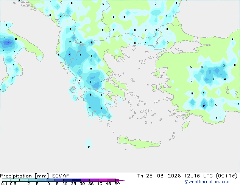Viewport: 240px width, 185px height.
Task: Click the 0.1–0.5 mm legend color swatch
Action: coord(6,180)
